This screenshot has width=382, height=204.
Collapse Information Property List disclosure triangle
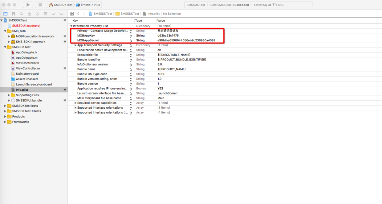[x=71, y=26]
